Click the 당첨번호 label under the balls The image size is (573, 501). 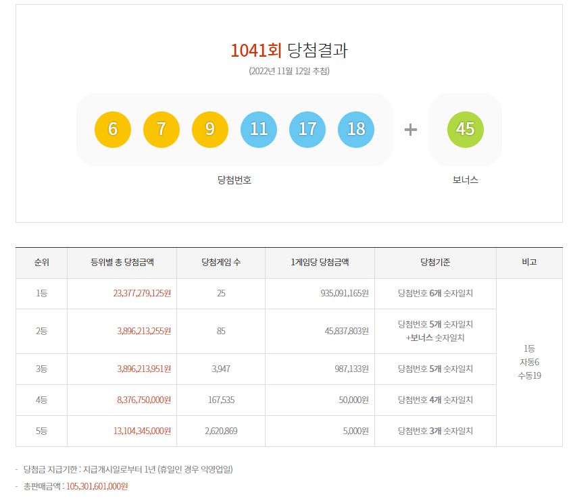tap(234, 180)
